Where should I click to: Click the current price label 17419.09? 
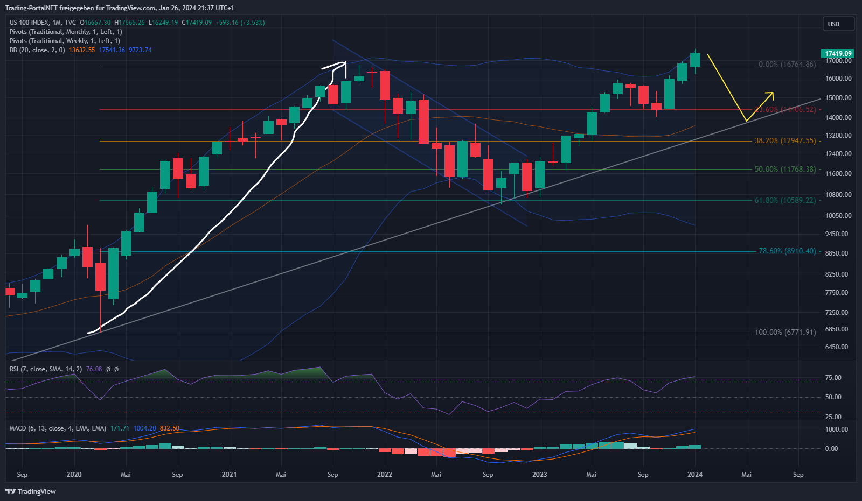[x=838, y=54]
